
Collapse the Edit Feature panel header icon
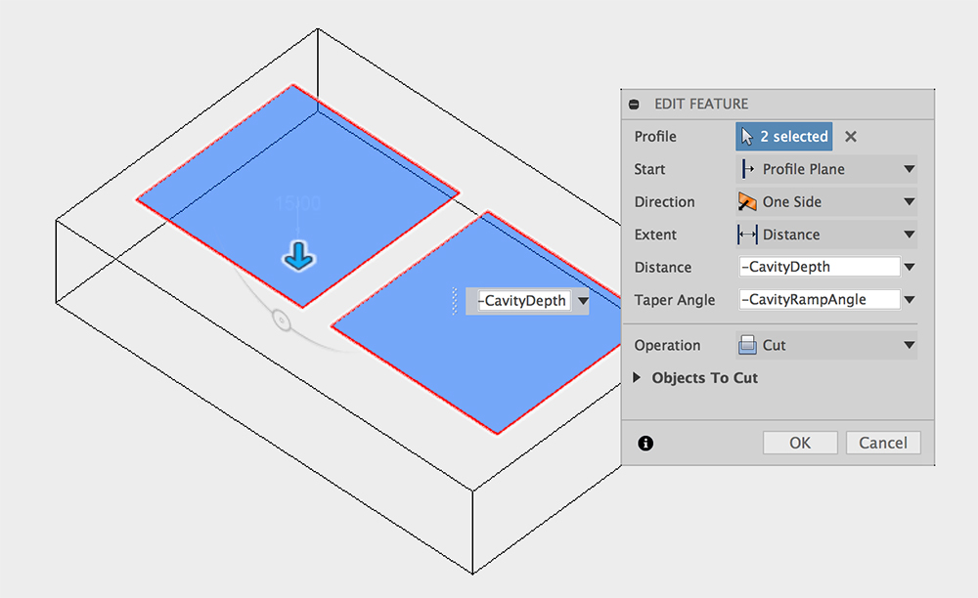(x=635, y=104)
